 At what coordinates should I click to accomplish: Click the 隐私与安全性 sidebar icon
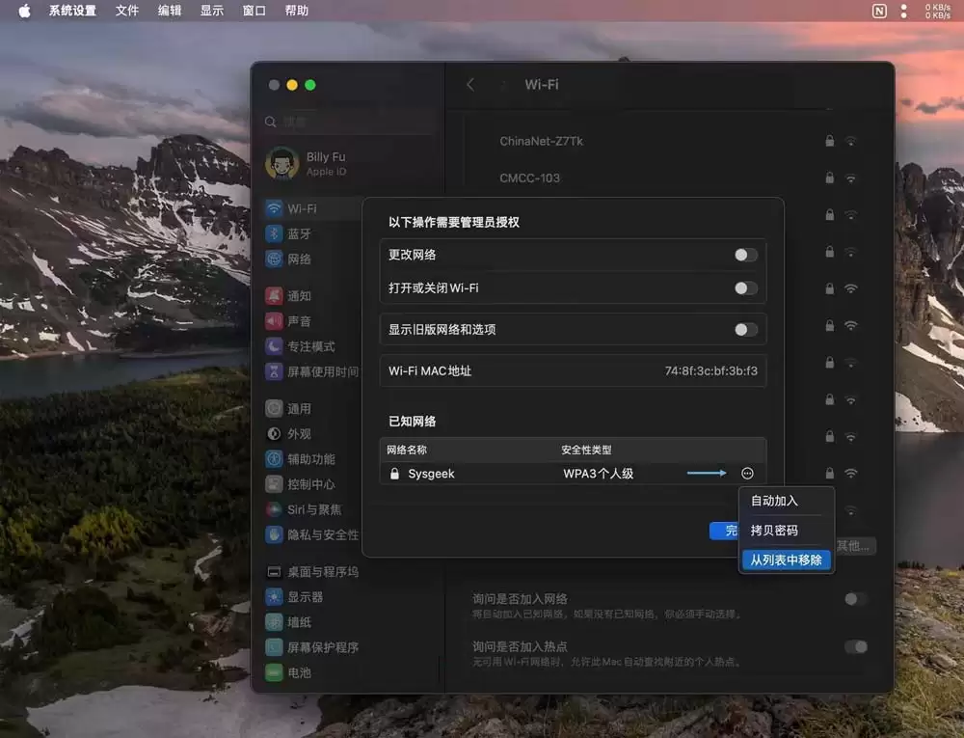(x=273, y=534)
